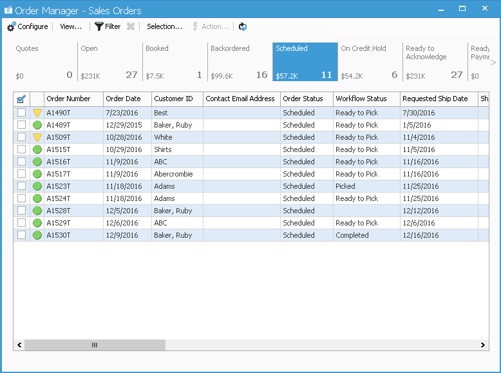The image size is (501, 373).
Task: Sort by Requested Ship Date header
Action: [x=439, y=99]
